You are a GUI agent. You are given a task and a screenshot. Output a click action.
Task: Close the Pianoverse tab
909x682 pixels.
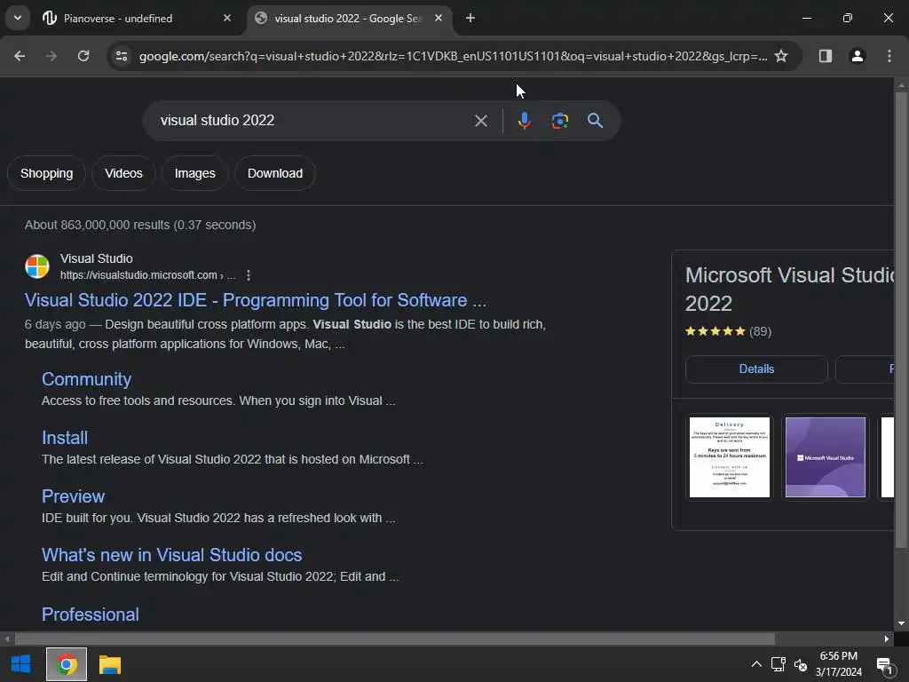(227, 18)
